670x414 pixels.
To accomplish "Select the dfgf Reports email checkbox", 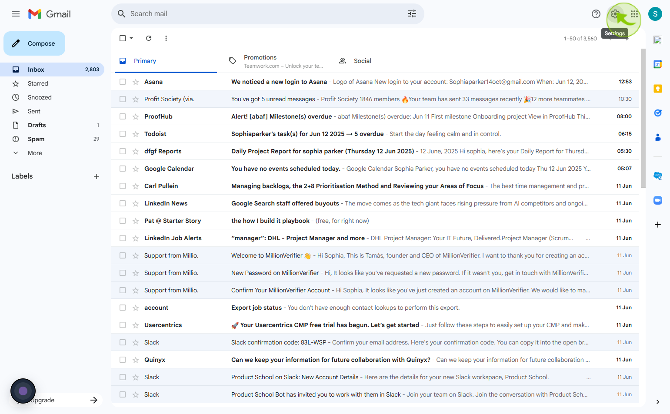I will [x=123, y=151].
